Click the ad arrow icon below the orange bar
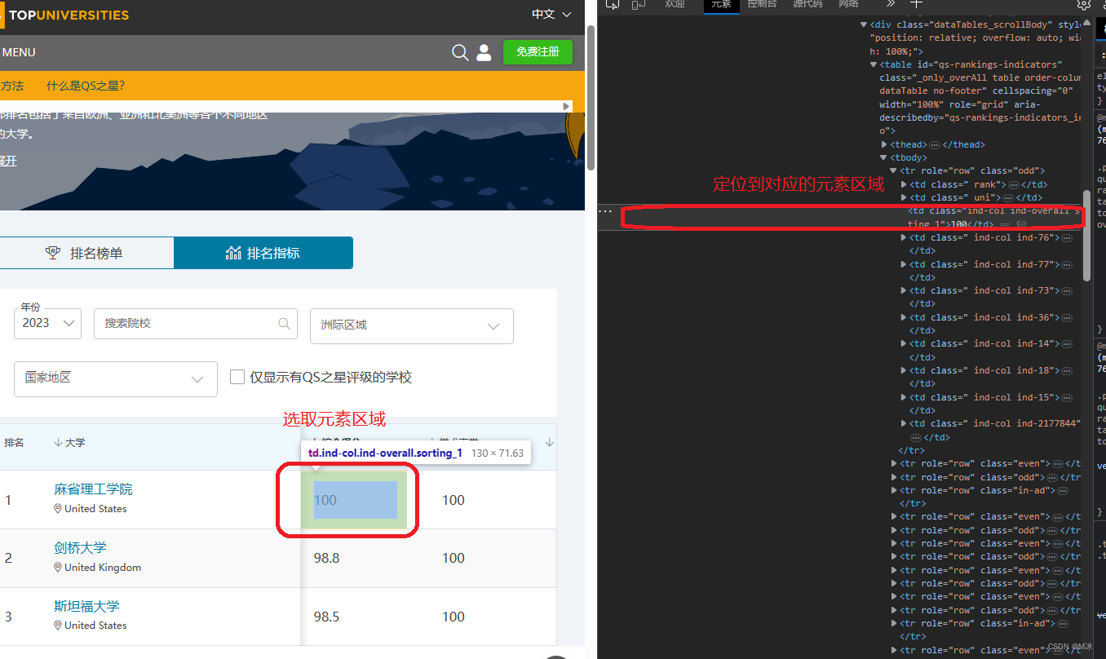Viewport: 1106px width, 659px height. [566, 106]
